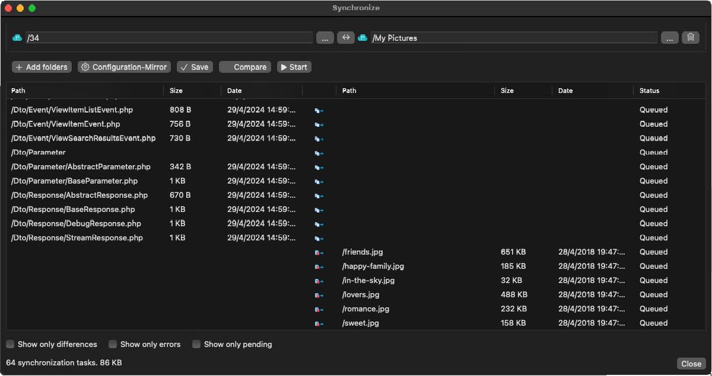Image resolution: width=712 pixels, height=376 pixels.
Task: Enable Show only differences
Action: pos(10,344)
